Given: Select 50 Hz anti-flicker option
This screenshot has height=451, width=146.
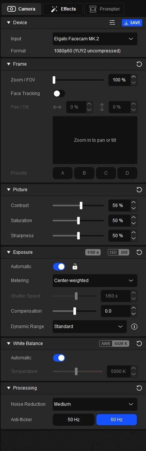Looking at the screenshot, I should [x=73, y=420].
